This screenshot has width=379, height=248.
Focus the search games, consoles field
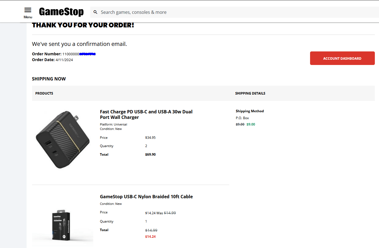(x=221, y=12)
